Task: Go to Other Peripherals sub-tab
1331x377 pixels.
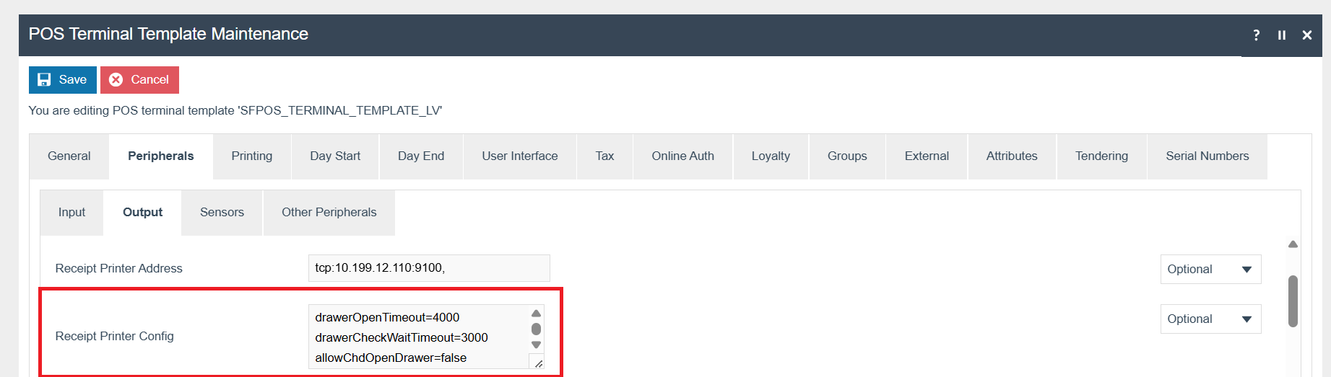Action: 329,213
